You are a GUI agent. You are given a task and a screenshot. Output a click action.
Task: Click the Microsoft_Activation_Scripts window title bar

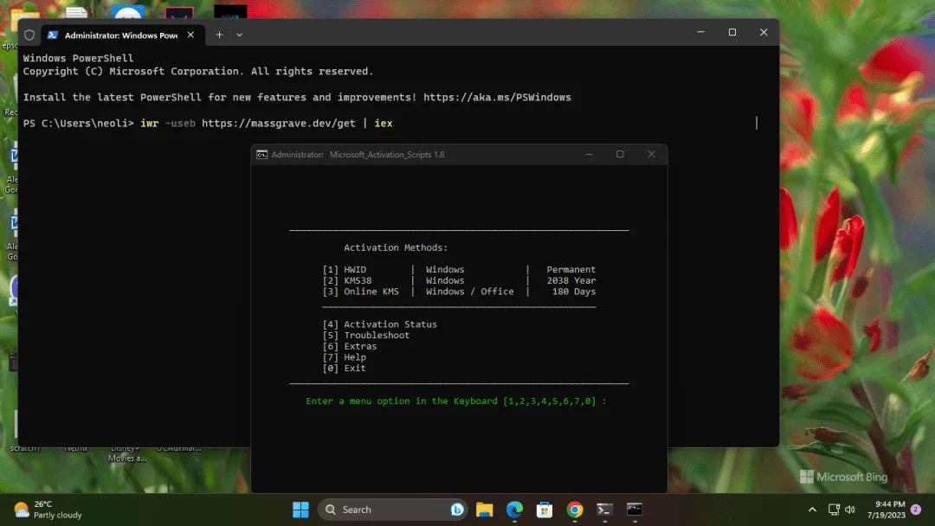tap(417, 154)
